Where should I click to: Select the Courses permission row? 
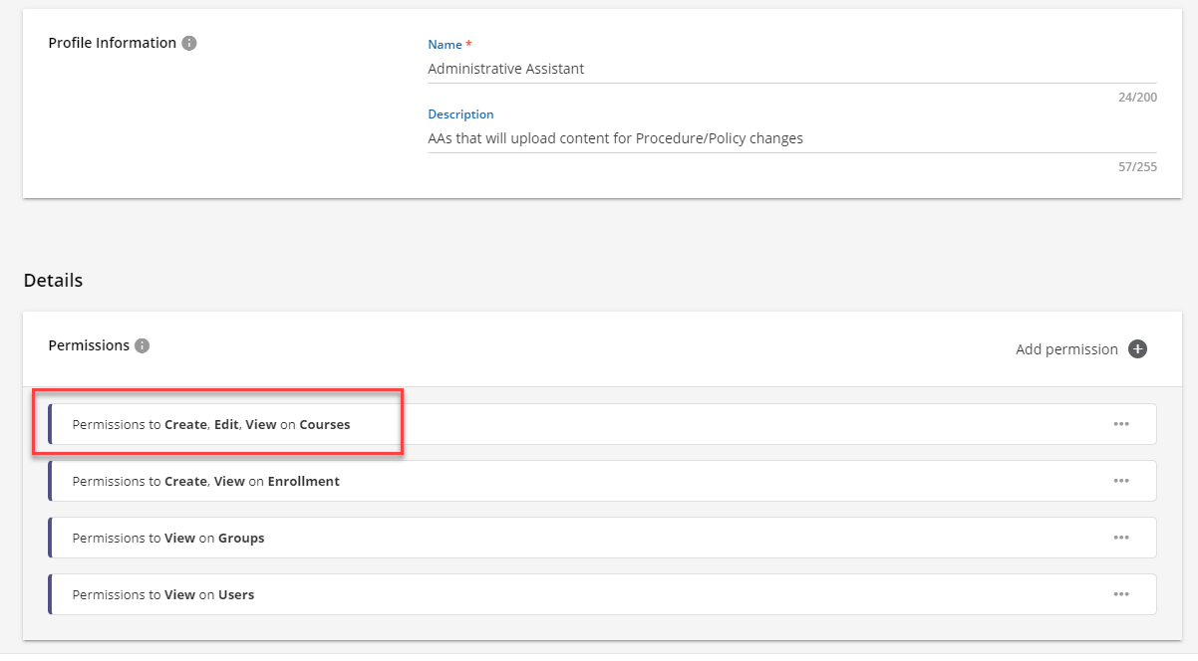point(602,424)
